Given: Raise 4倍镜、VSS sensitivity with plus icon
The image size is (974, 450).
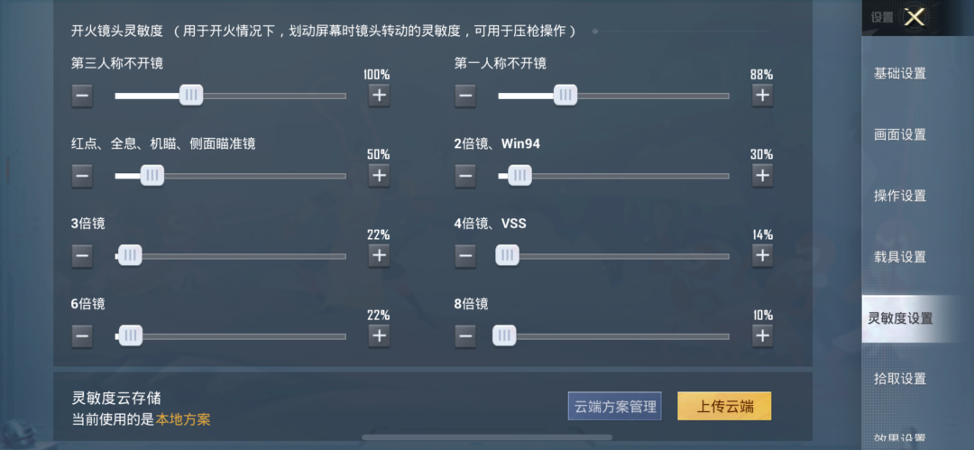Looking at the screenshot, I should pos(762,256).
